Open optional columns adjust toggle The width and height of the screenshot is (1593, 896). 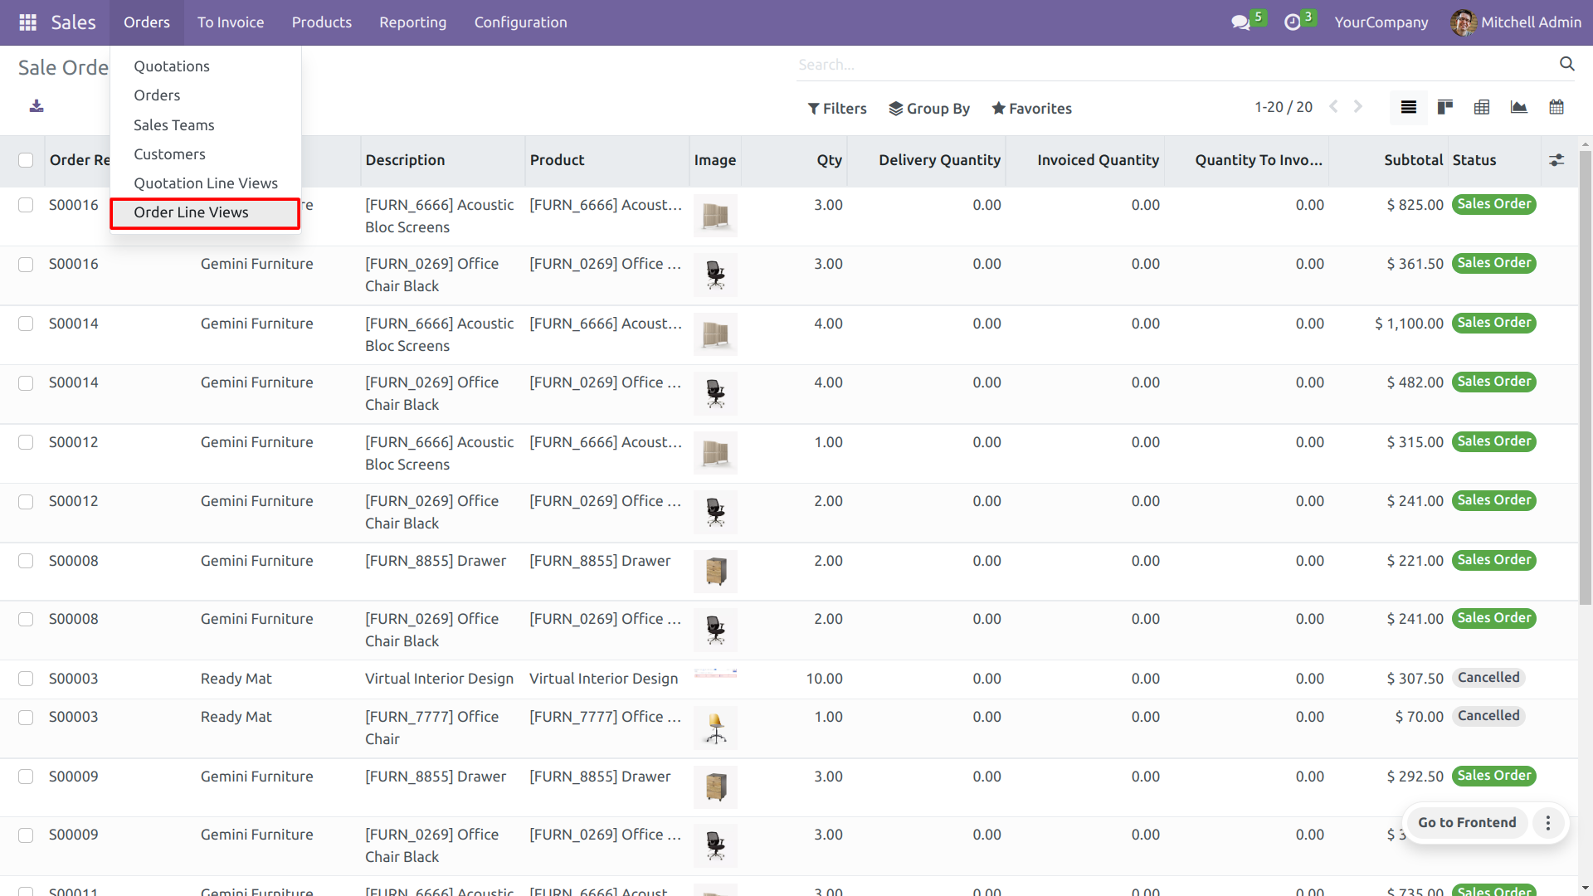1556,160
